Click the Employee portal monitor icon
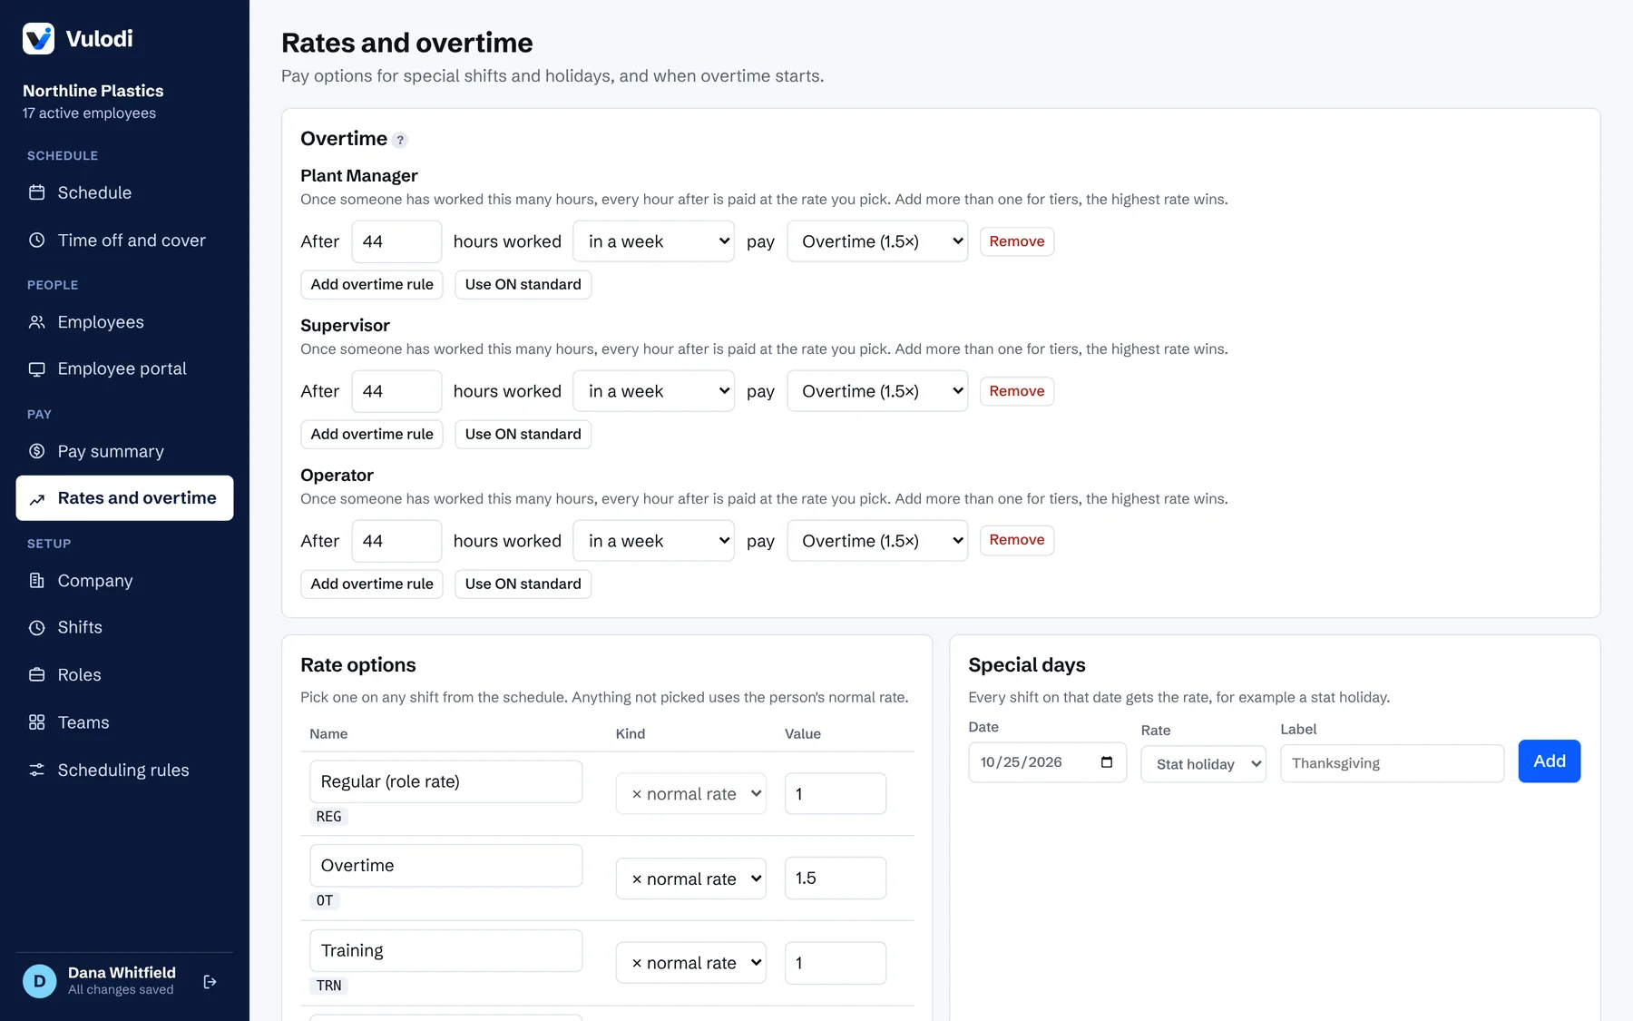Screen dimensions: 1633x1021 point(37,369)
